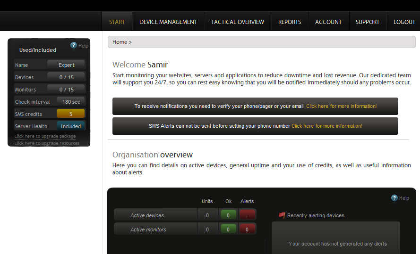Click here to upgrade package link
This screenshot has height=254, width=420.
point(45,136)
